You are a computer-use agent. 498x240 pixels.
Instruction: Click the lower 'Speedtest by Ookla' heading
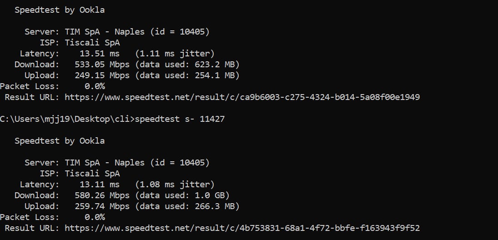click(60, 141)
